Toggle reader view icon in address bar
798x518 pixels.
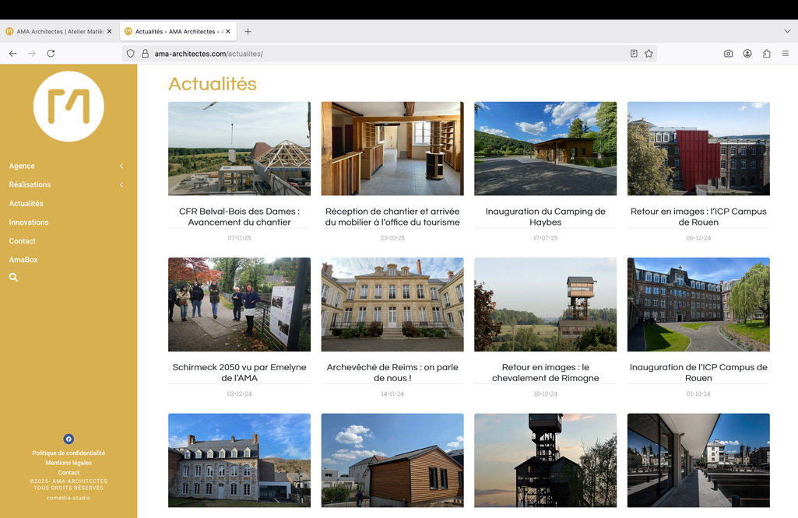click(x=634, y=54)
